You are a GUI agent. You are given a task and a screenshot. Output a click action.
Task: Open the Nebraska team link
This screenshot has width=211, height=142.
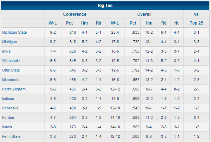10,108
